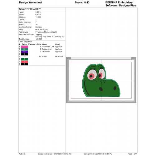Screen dimensions: 156x156
Task: Click the "Color changes:" label
Action: [25, 22]
